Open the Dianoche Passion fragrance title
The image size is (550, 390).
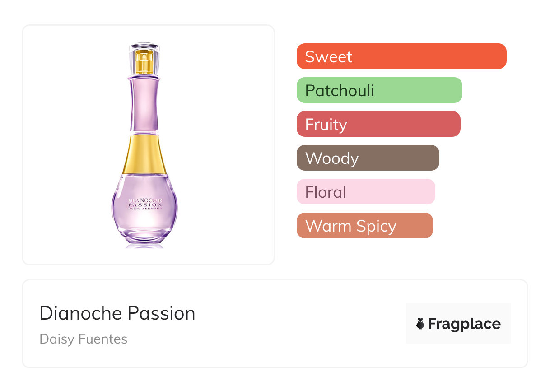[x=117, y=313]
